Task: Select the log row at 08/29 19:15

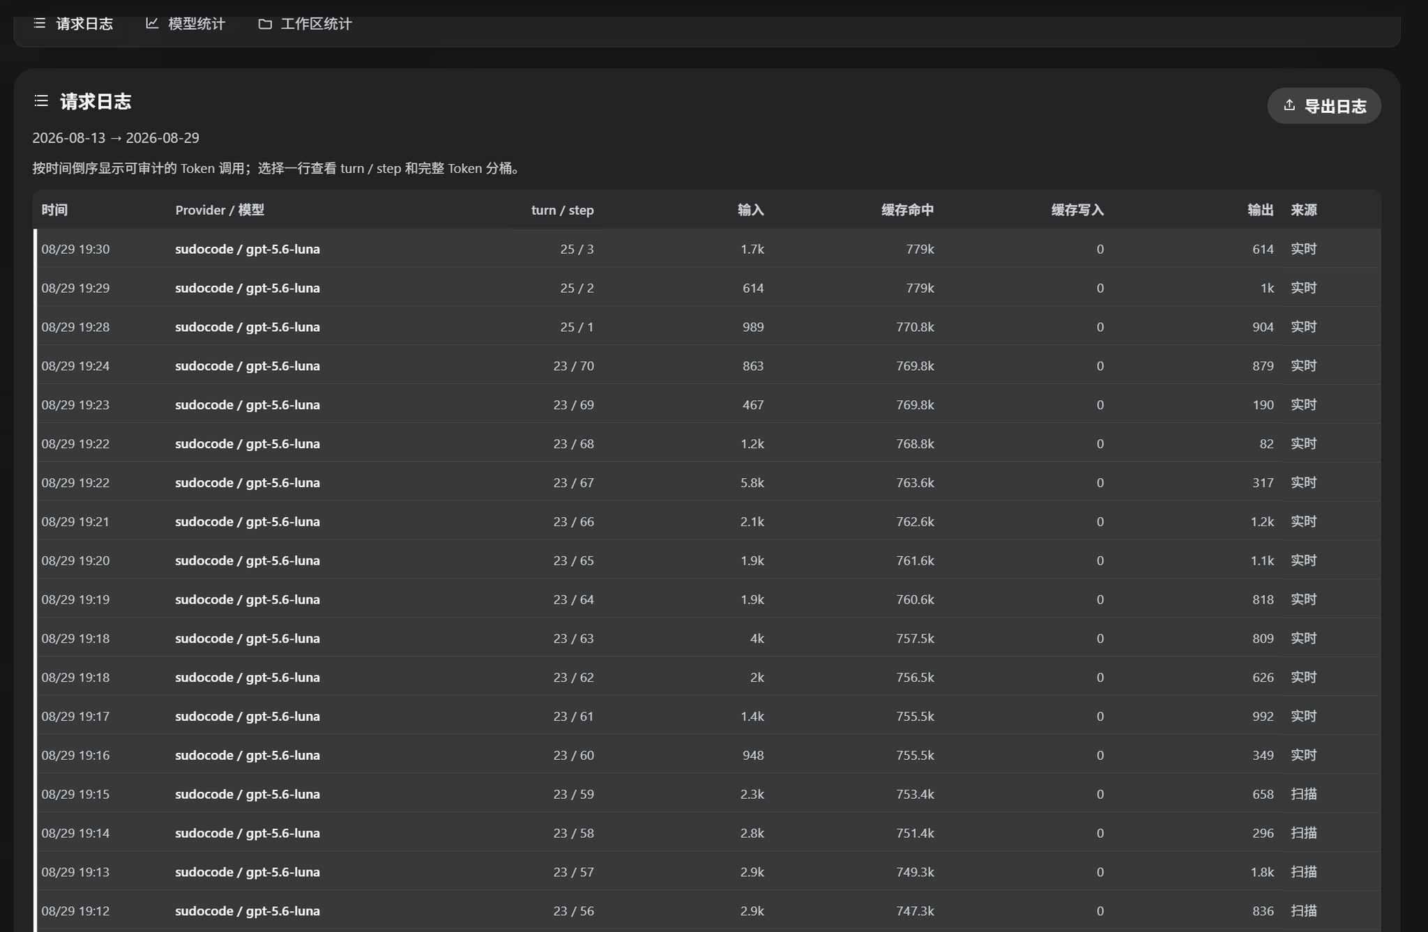Action: (x=707, y=794)
